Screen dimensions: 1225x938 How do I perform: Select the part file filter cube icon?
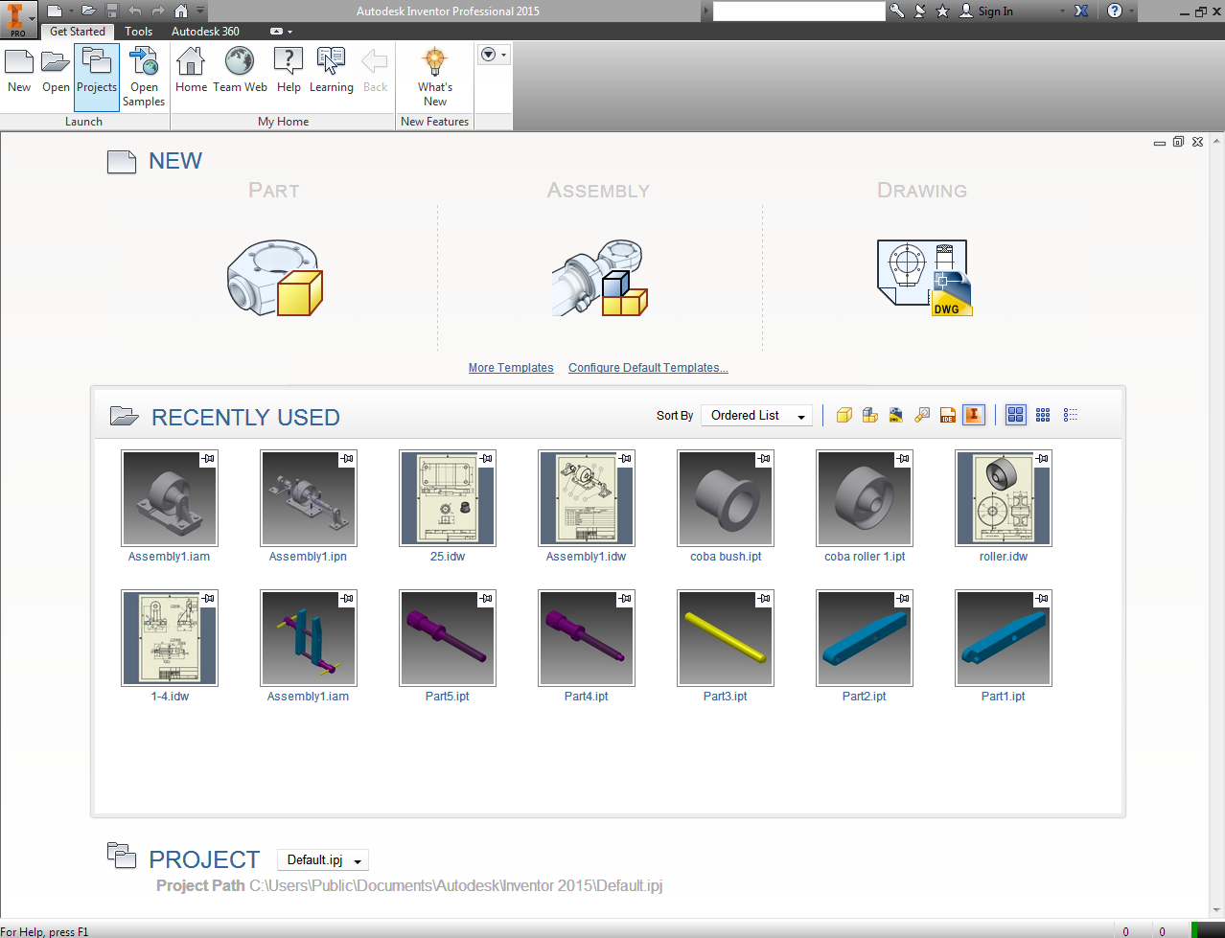click(x=844, y=415)
